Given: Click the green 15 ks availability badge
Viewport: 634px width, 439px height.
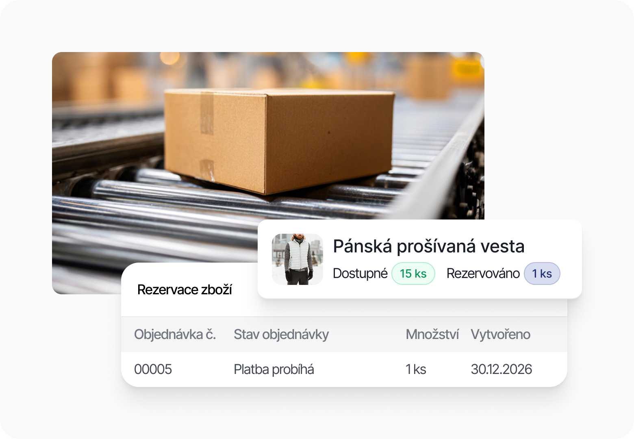Looking at the screenshot, I should pos(413,274).
